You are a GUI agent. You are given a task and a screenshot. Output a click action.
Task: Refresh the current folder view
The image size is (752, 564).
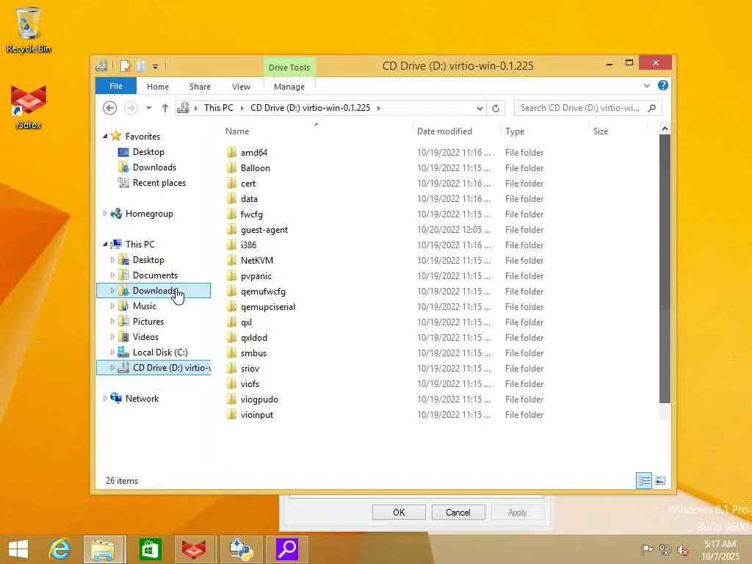click(x=496, y=108)
